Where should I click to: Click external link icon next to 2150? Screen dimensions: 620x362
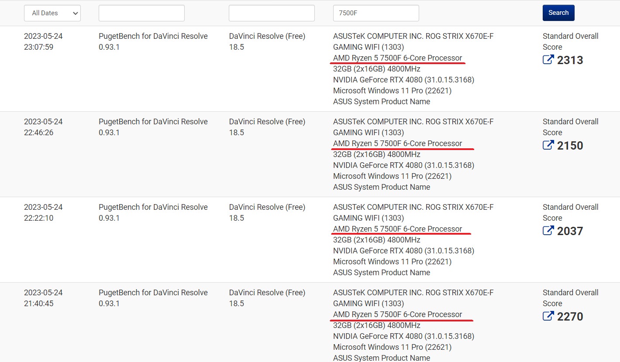click(548, 145)
